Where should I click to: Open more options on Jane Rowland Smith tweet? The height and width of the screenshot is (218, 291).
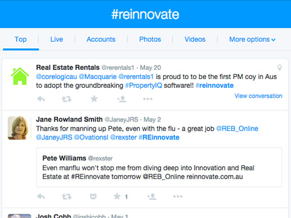tap(178, 196)
